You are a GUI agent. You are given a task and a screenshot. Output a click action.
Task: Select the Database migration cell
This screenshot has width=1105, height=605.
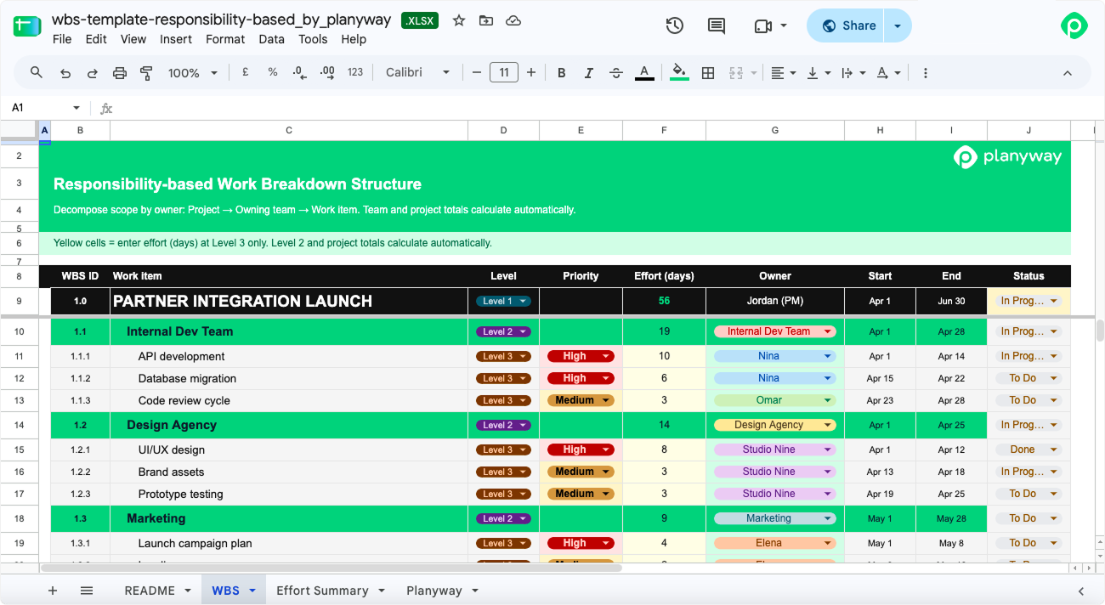[x=289, y=378]
